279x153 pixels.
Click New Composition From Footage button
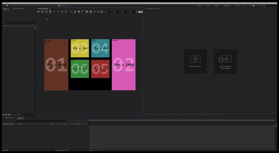click(225, 61)
